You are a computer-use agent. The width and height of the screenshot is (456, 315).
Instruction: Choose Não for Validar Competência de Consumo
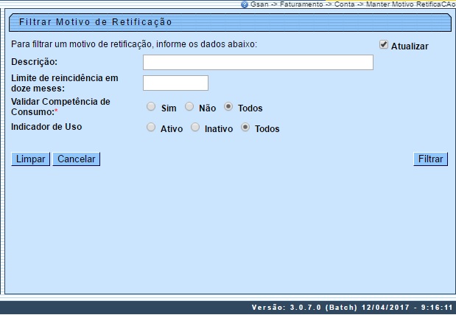coord(189,107)
